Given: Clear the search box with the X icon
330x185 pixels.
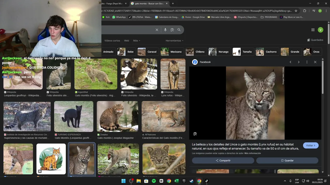Looking at the screenshot, I should (x=157, y=30).
